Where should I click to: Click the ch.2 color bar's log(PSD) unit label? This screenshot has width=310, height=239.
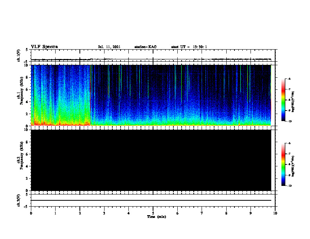pyautogui.click(x=293, y=166)
